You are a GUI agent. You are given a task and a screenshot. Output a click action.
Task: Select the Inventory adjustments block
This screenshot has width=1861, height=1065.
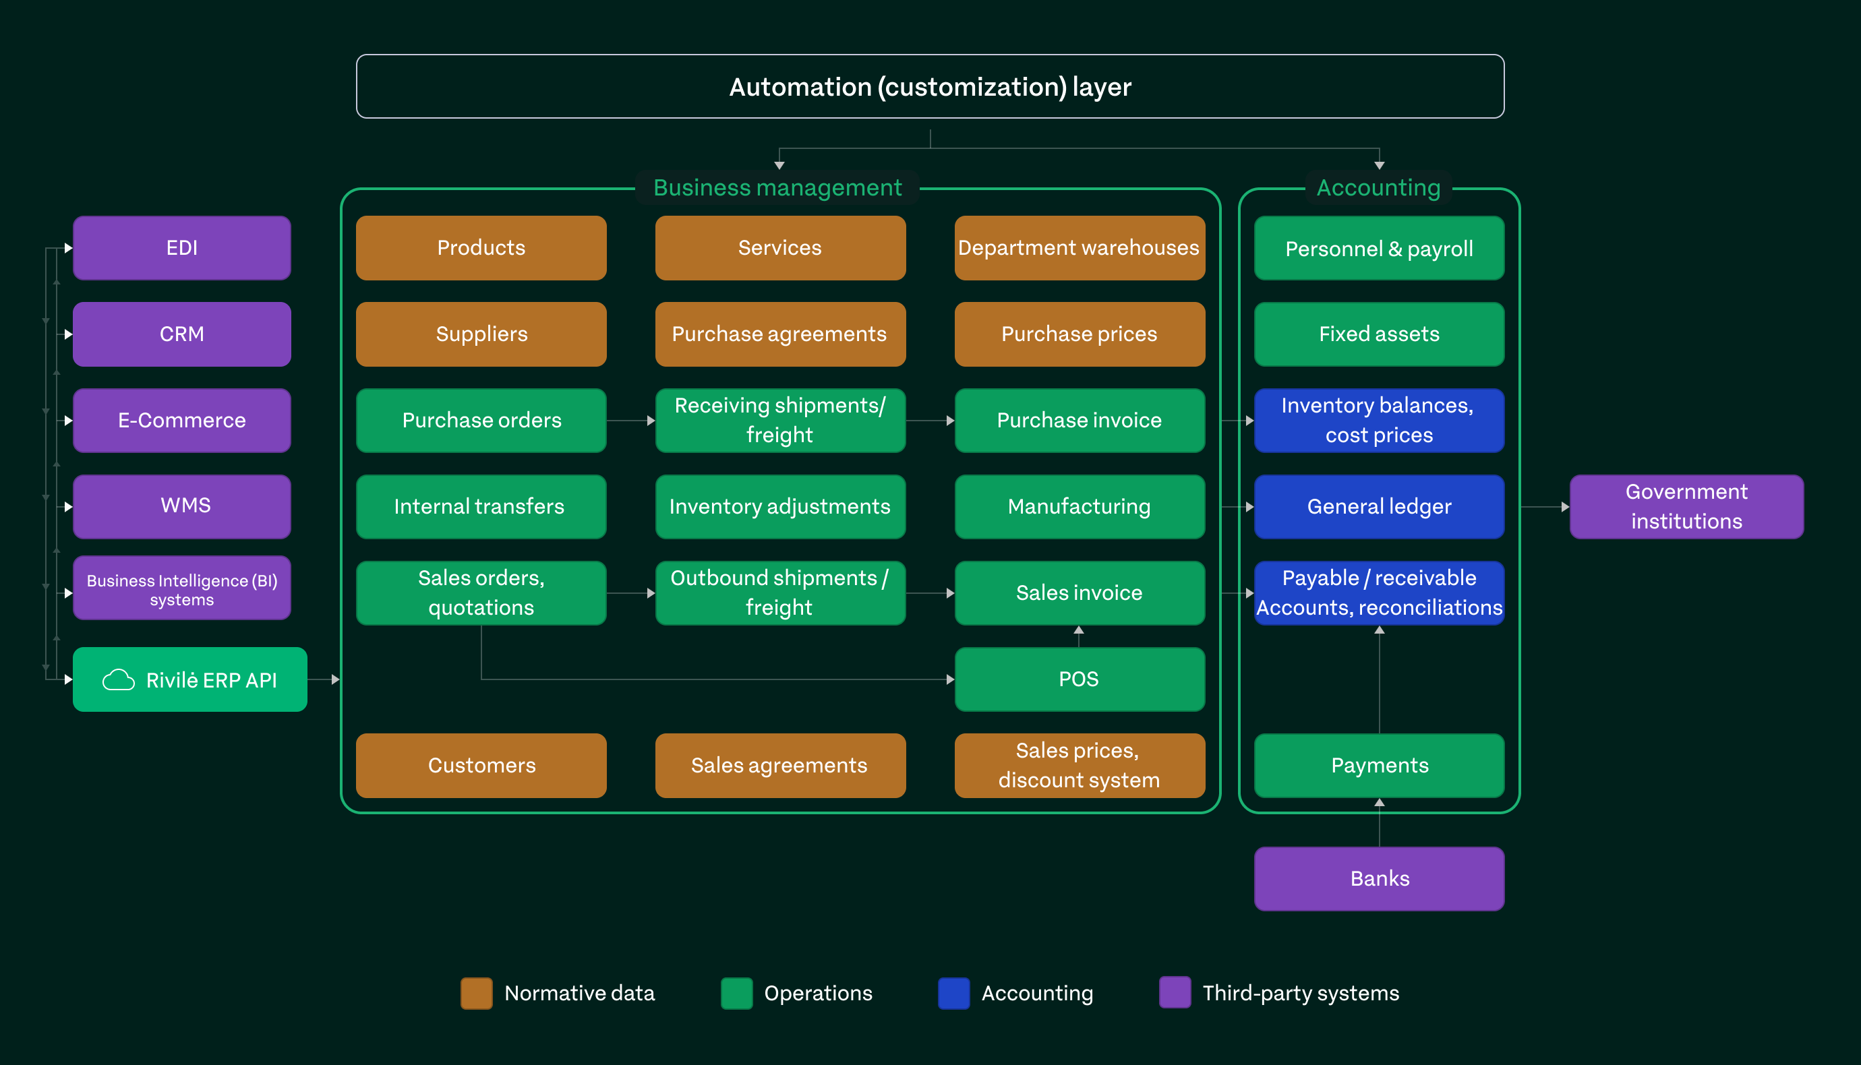[780, 506]
